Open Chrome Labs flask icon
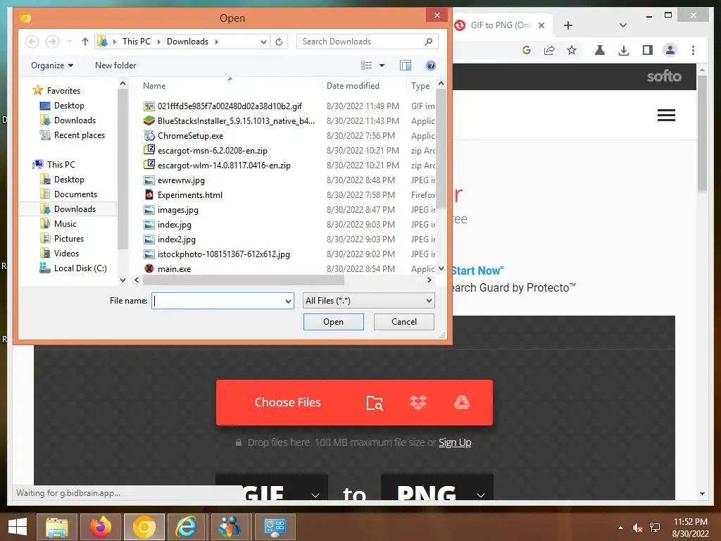The height and width of the screenshot is (541, 721). (600, 50)
